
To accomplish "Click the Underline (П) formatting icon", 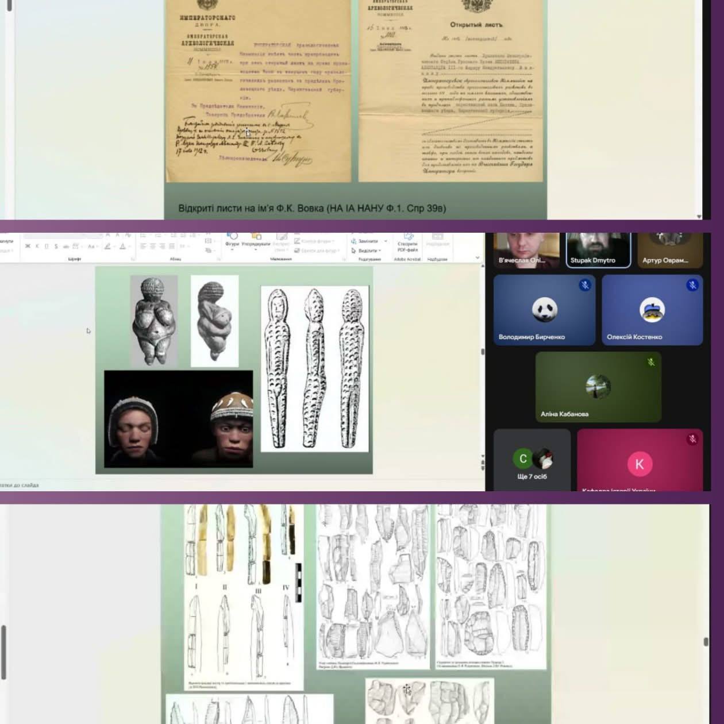I will [x=47, y=247].
